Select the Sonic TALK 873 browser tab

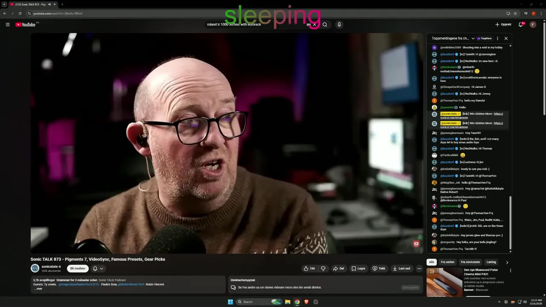tap(33, 4)
